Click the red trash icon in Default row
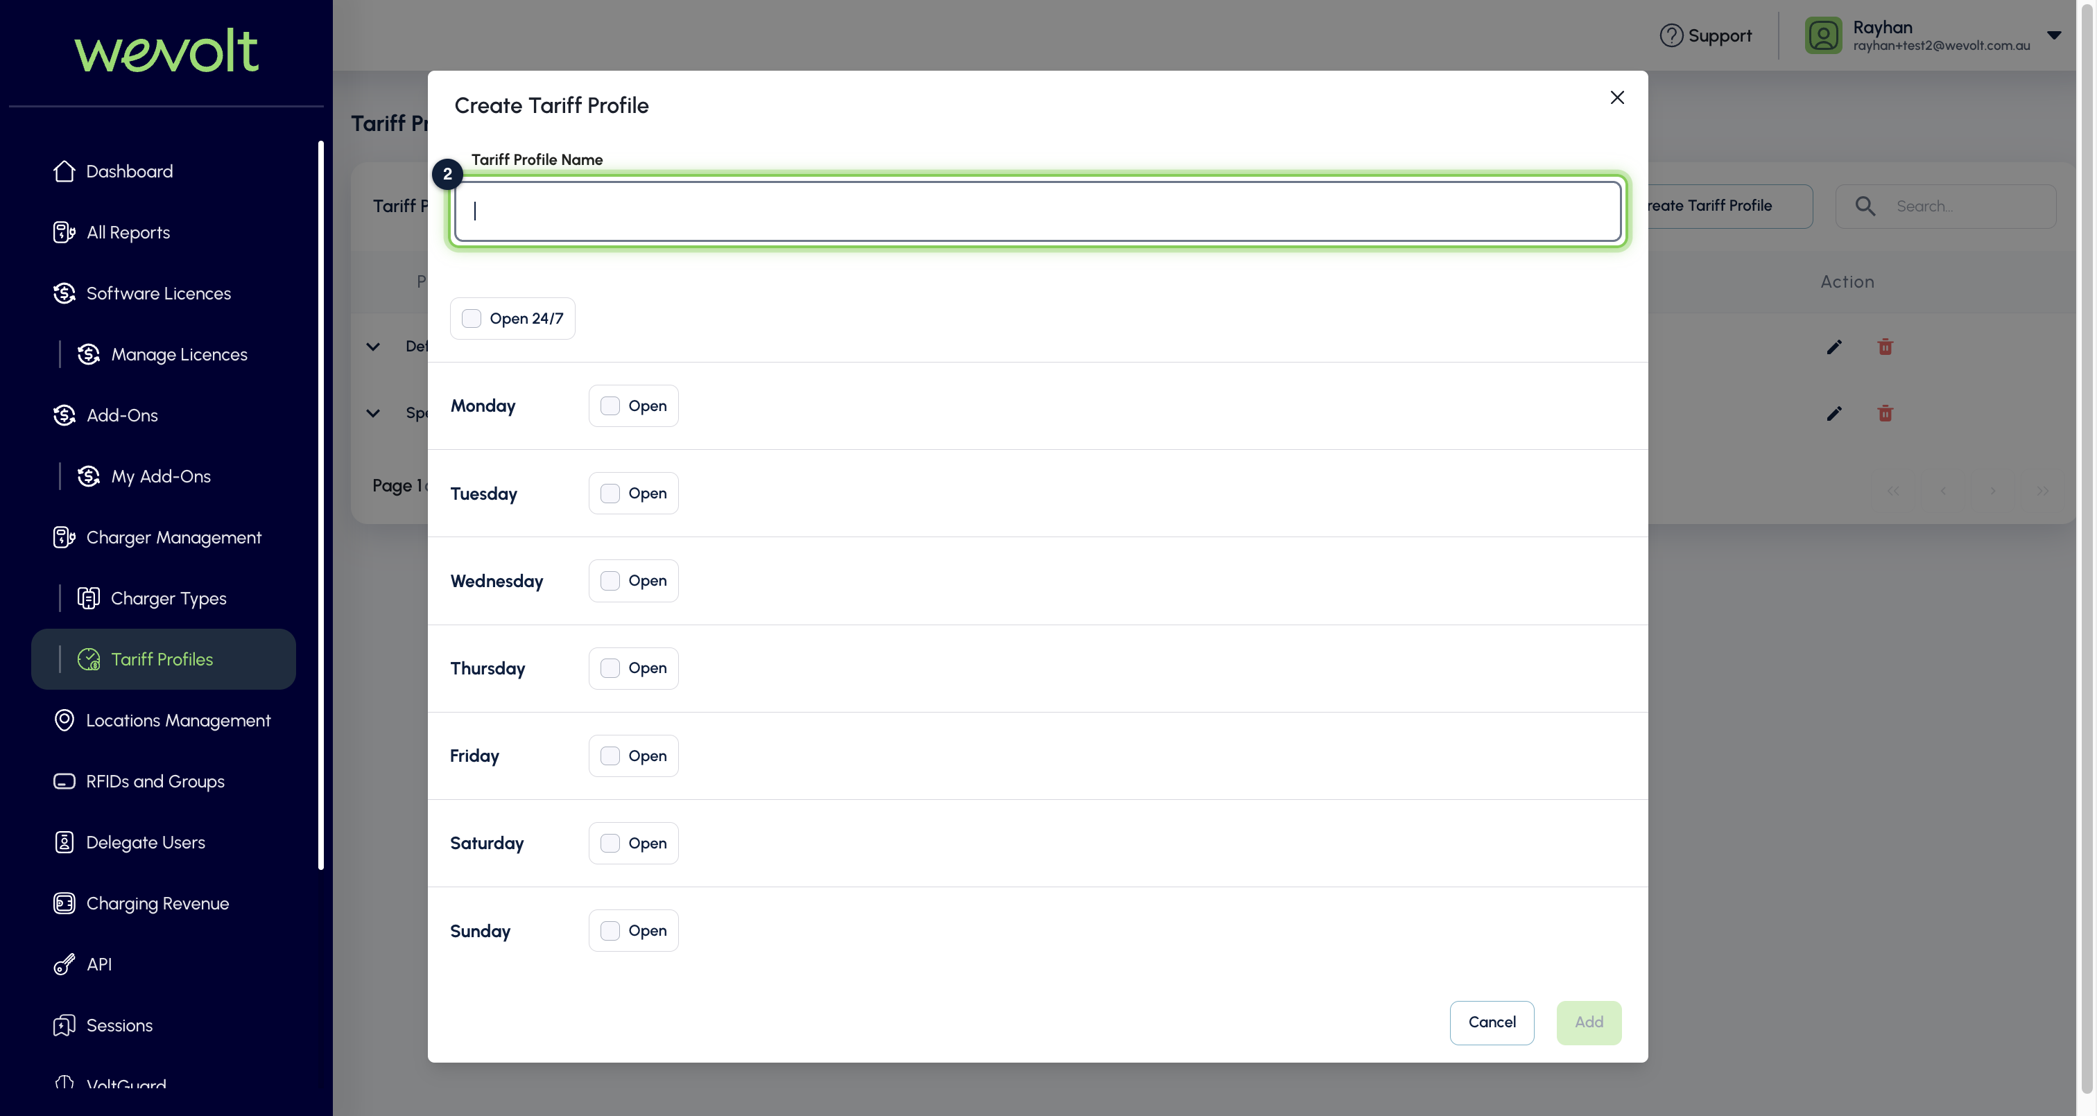Screen dimensions: 2097x1116 coord(1885,347)
